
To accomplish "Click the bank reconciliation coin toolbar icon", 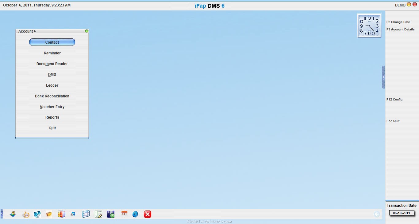I will point(73,214).
